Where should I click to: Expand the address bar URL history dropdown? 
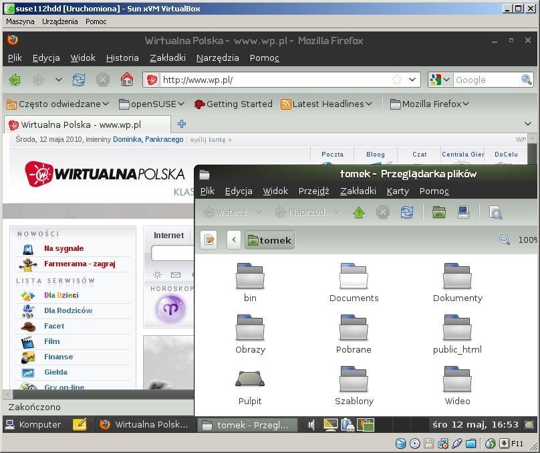coord(412,80)
